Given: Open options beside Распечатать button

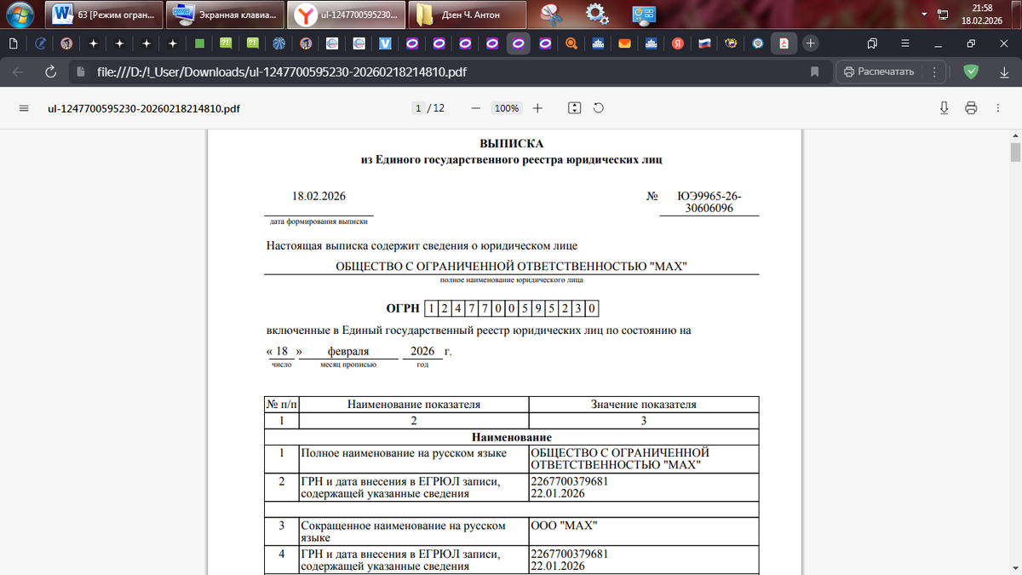Looking at the screenshot, I should [935, 72].
